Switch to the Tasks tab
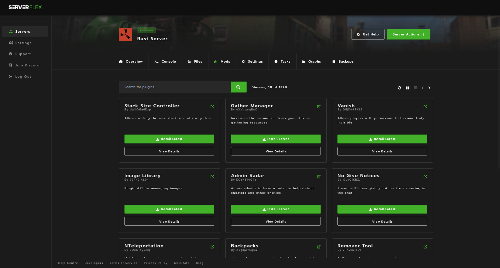This screenshot has width=500, height=268. [x=283, y=62]
